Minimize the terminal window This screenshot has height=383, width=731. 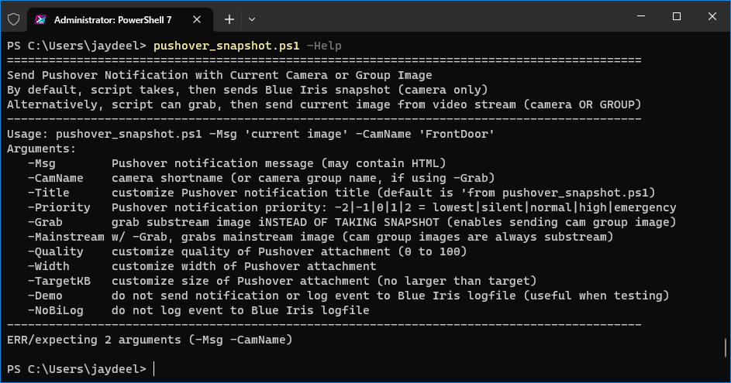pyautogui.click(x=641, y=16)
